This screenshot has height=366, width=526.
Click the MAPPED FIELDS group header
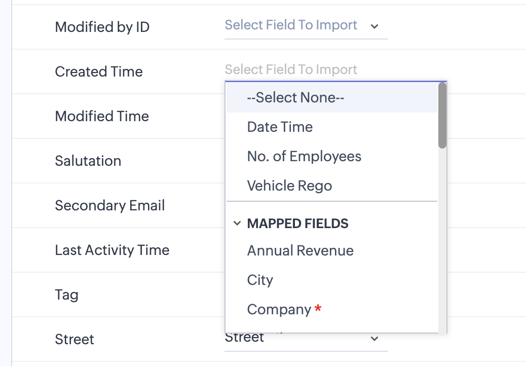coord(297,224)
